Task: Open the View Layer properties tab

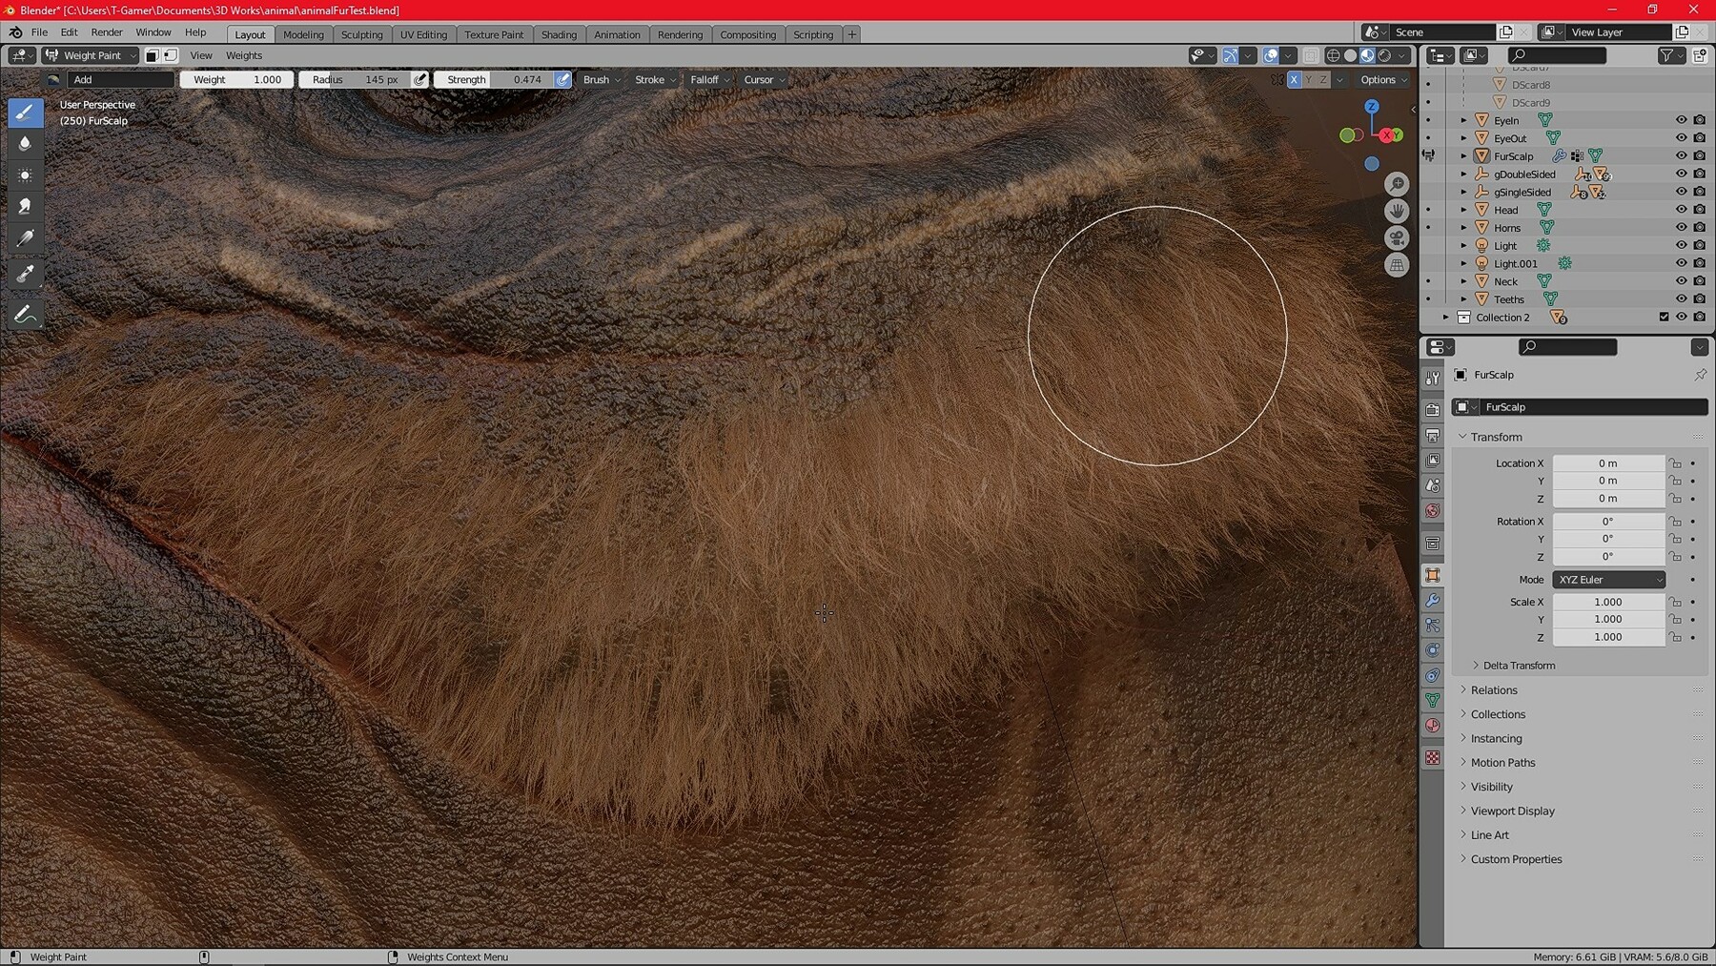Action: pos(1433,461)
